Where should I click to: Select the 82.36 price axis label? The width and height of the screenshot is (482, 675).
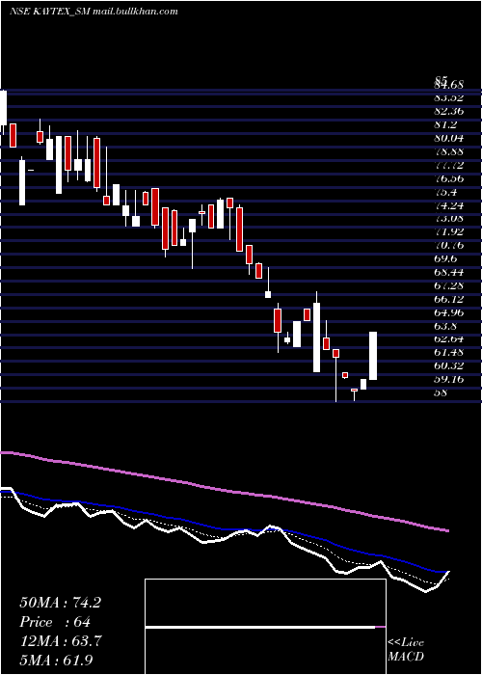pyautogui.click(x=449, y=111)
